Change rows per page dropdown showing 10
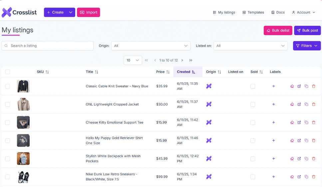 click(x=133, y=60)
